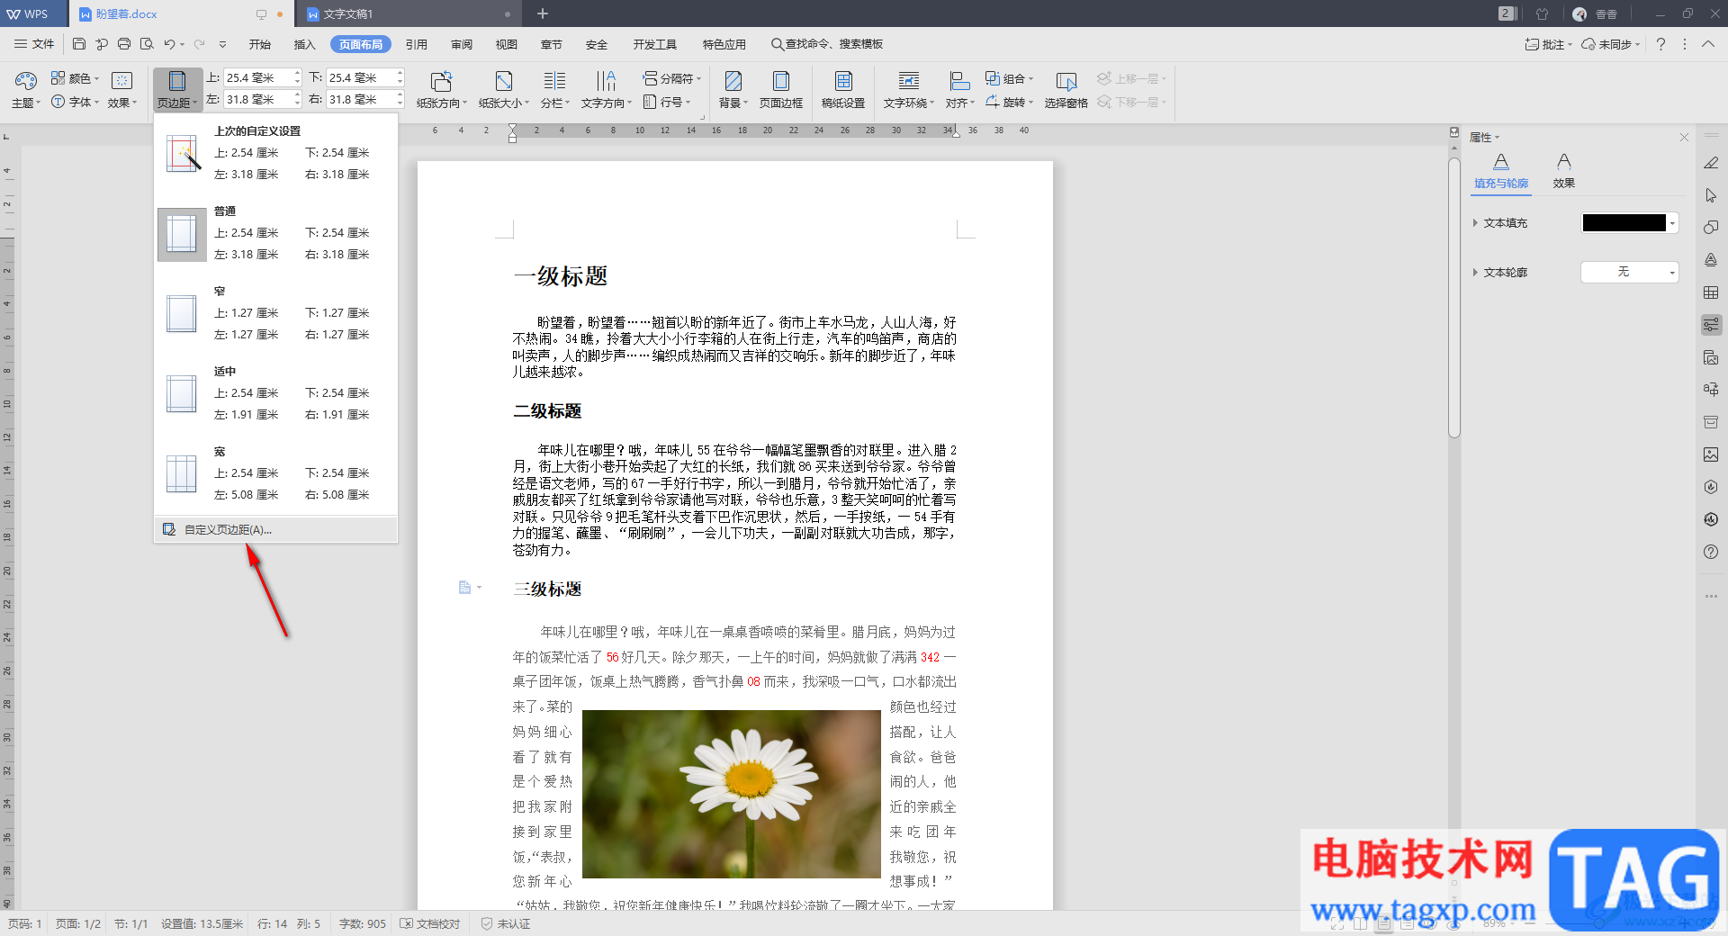This screenshot has height=936, width=1728.
Task: Collapse the ribbon with the caret icon
Action: (1707, 44)
